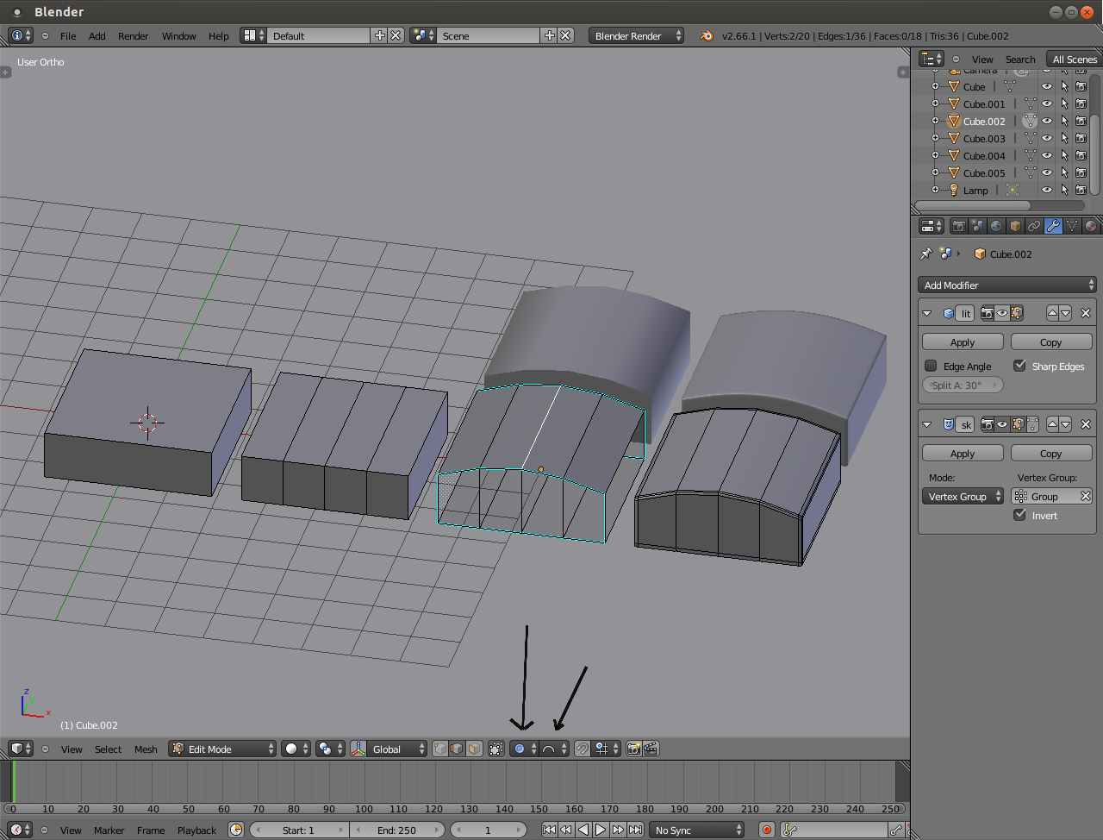Select edge select mode in 3D header
Image resolution: width=1103 pixels, height=840 pixels.
(457, 749)
